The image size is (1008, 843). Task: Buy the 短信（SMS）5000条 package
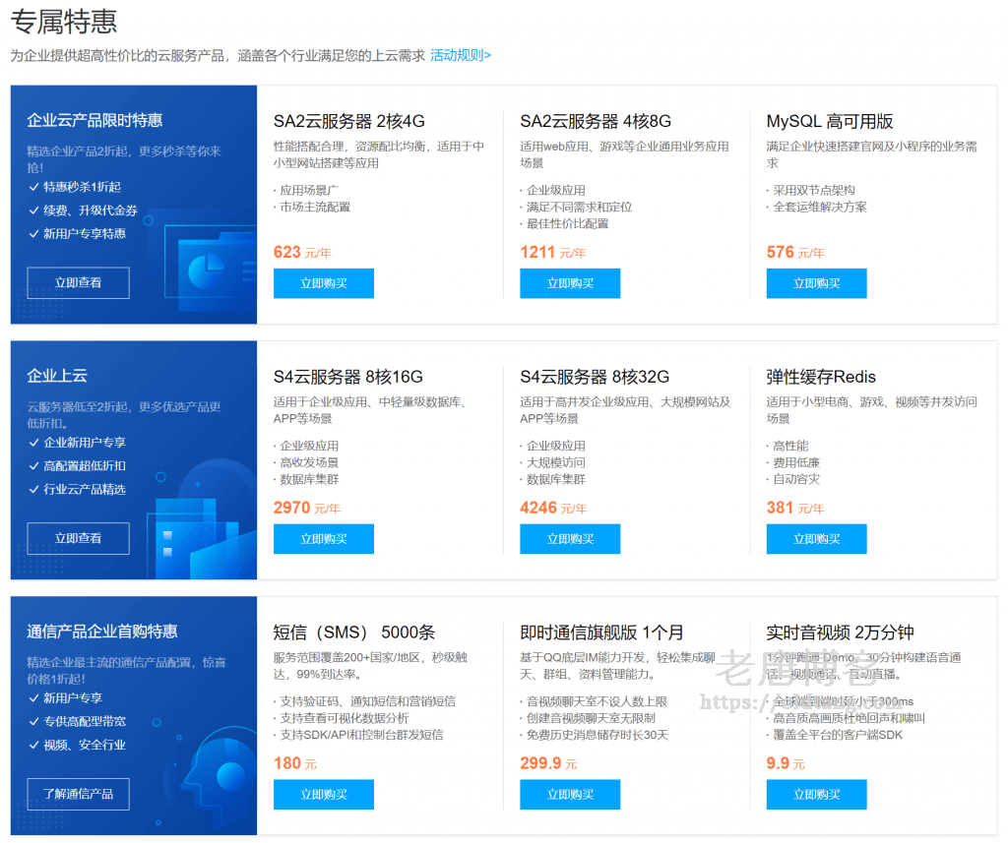click(323, 795)
